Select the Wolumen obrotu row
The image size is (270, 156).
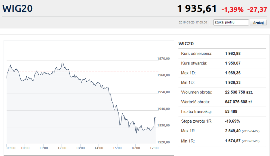point(222,92)
